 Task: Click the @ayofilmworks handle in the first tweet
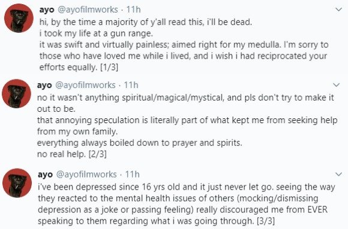(88, 10)
